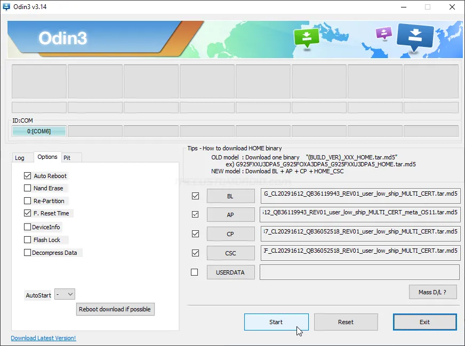This screenshot has height=346, width=465.
Task: Open the Download Latest Version link
Action: 43,338
